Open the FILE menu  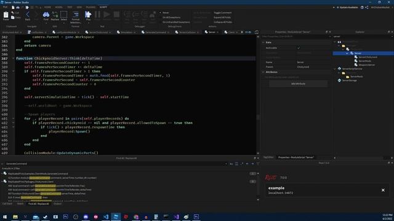click(5, 7)
